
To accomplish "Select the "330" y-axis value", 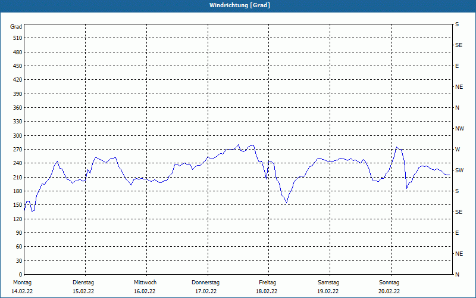I will tap(18, 122).
